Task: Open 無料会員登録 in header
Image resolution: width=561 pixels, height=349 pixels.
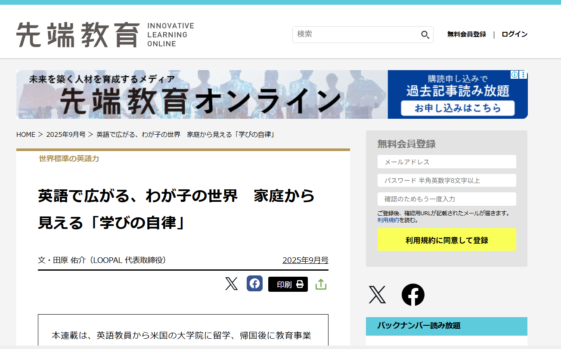Action: (466, 34)
